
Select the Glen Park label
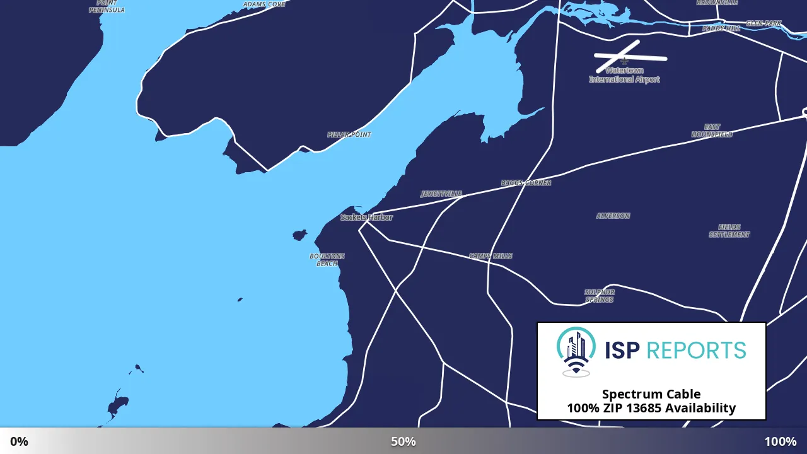[x=763, y=23]
